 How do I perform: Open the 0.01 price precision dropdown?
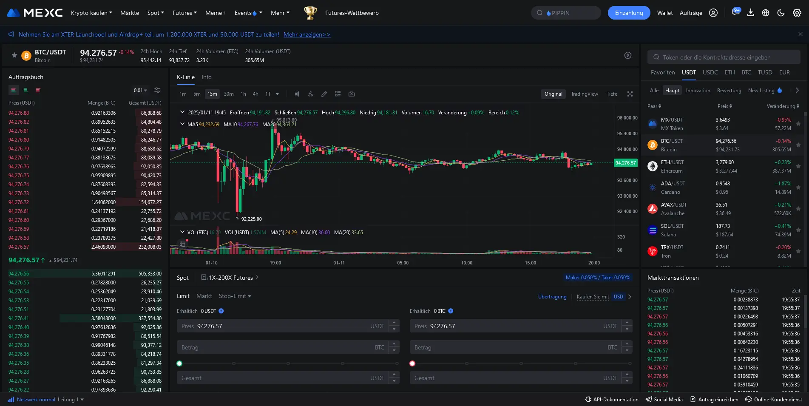point(140,90)
